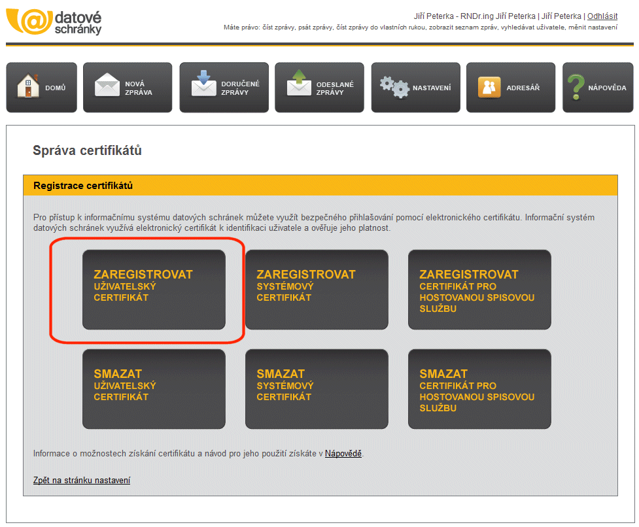The height and width of the screenshot is (527, 639).
Task: Delete system certificate (Smazat systémový certifikát)
Action: pos(317,389)
